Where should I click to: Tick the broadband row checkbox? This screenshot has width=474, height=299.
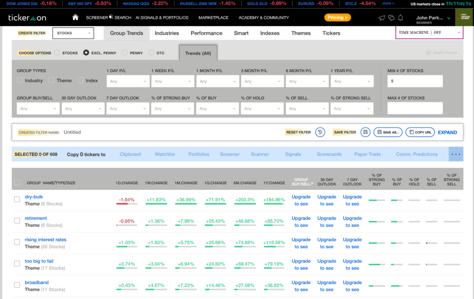(x=17, y=285)
